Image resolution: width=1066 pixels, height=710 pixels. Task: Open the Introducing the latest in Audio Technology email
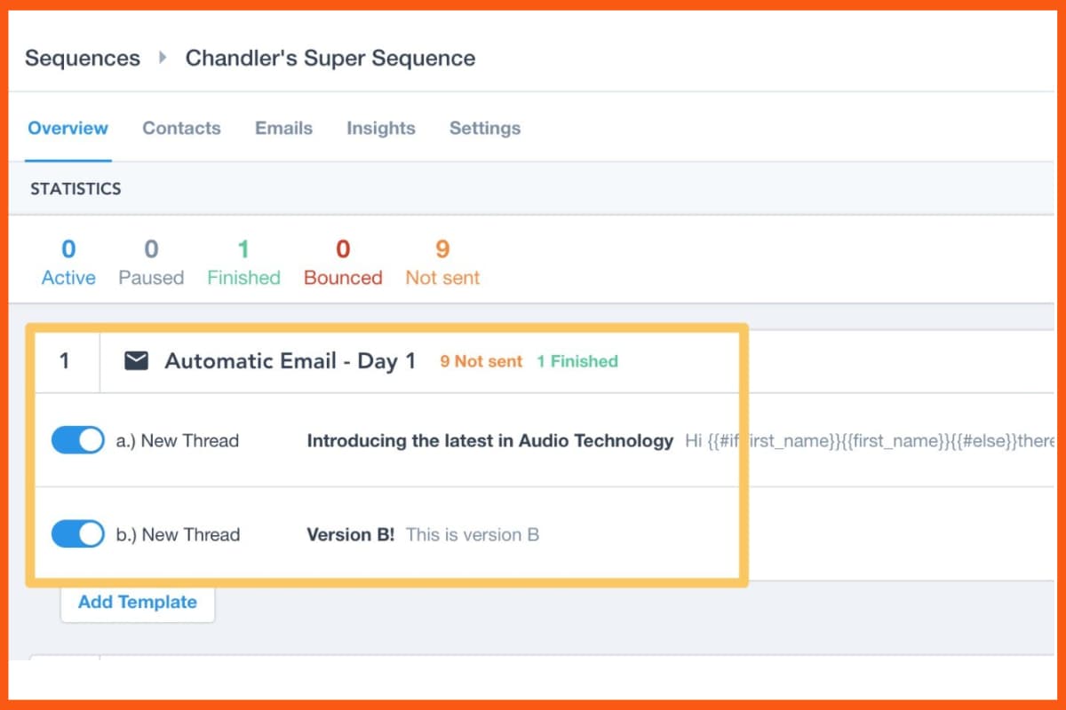tap(489, 440)
